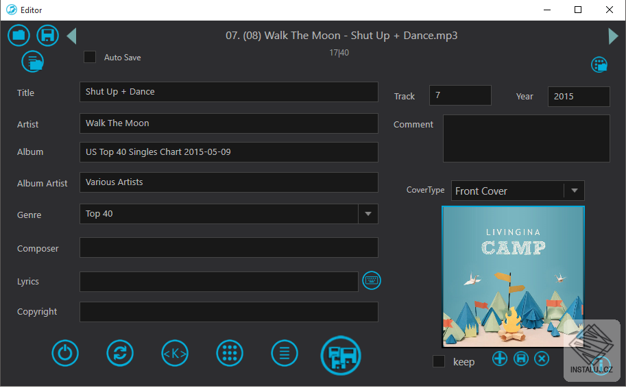Click the Comment text box
This screenshot has height=388, width=626.
(x=526, y=138)
